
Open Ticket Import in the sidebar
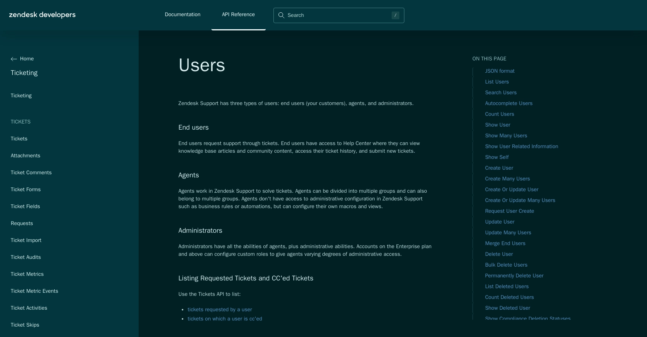[x=26, y=240]
